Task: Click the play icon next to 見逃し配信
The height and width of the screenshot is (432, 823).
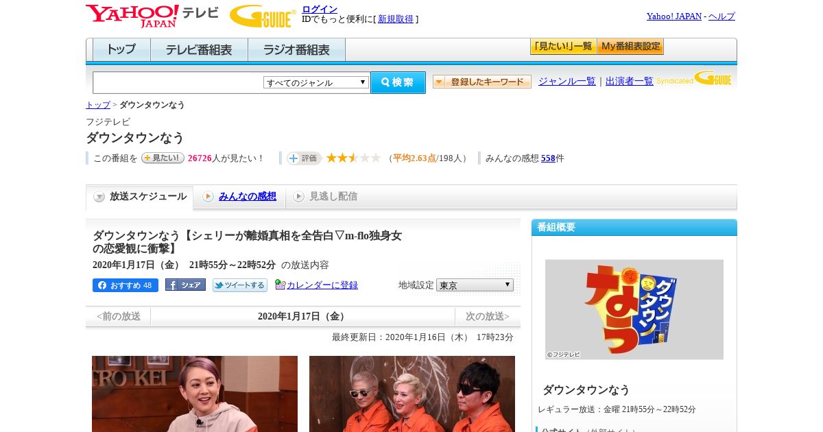Action: point(298,197)
